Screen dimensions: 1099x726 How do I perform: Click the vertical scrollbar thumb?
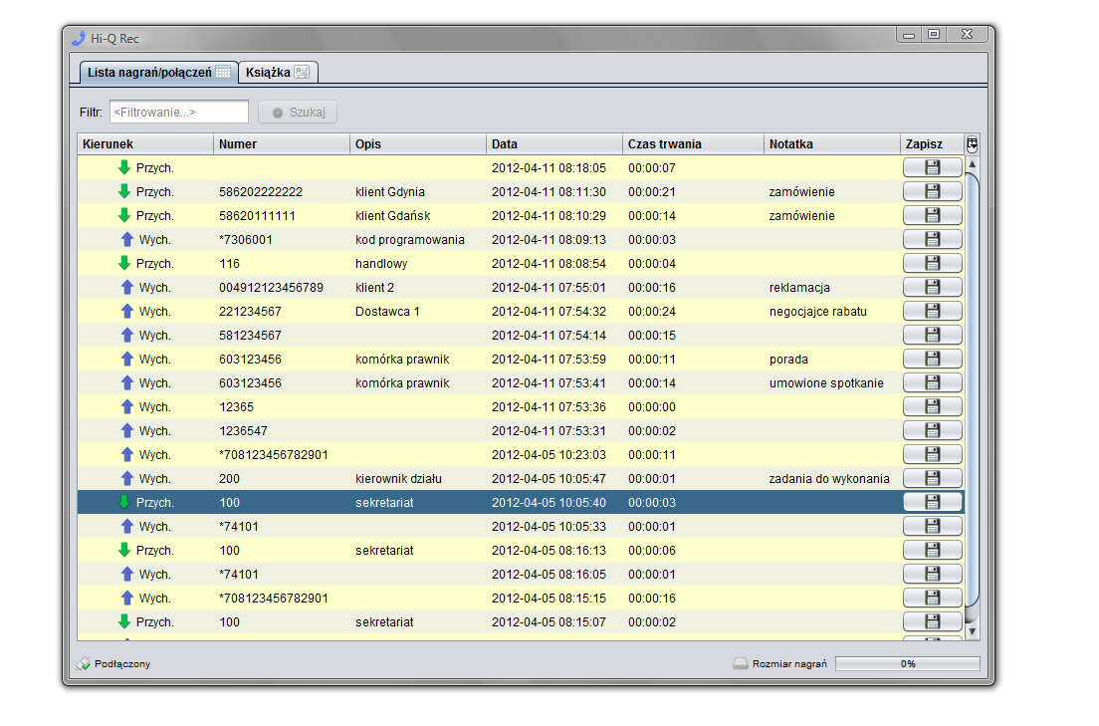973,389
